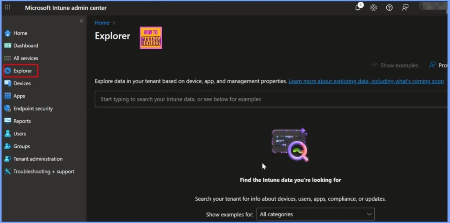
Task: Click the Groups people icon in sidebar
Action: click(7, 146)
